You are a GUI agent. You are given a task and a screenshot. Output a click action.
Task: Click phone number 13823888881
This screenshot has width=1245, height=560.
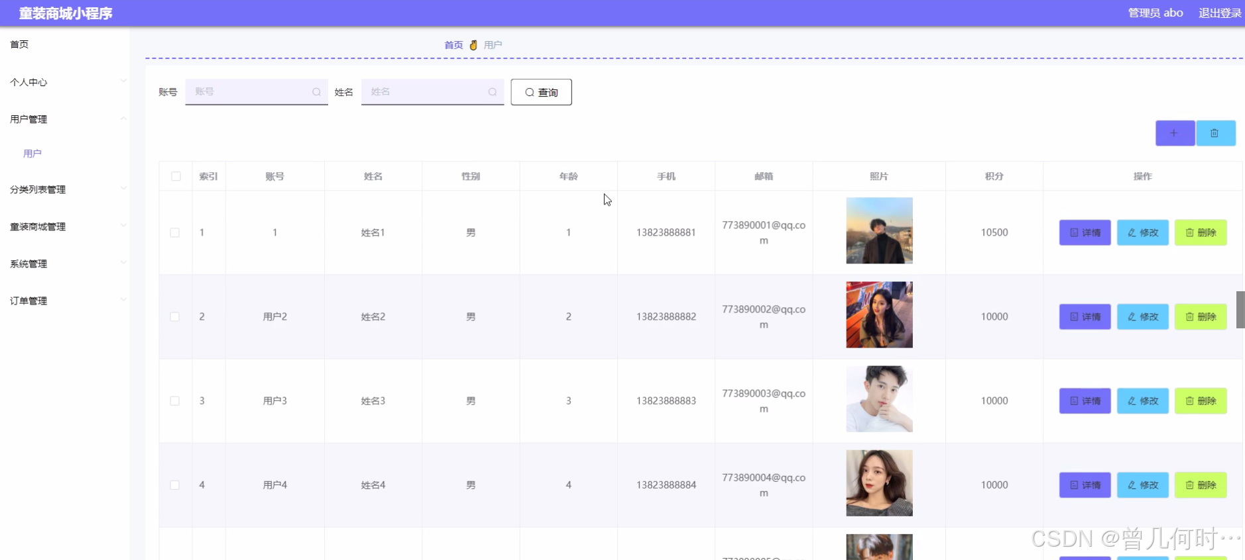tap(666, 232)
